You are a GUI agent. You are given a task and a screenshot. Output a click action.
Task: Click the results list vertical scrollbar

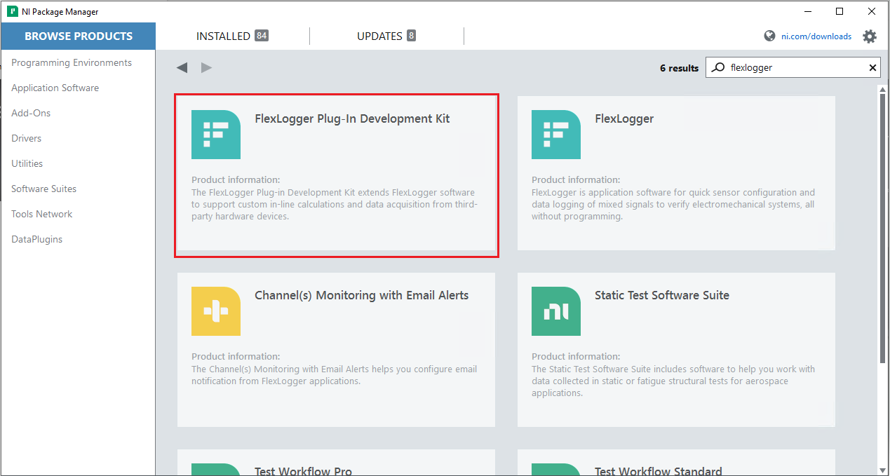pyautogui.click(x=883, y=228)
